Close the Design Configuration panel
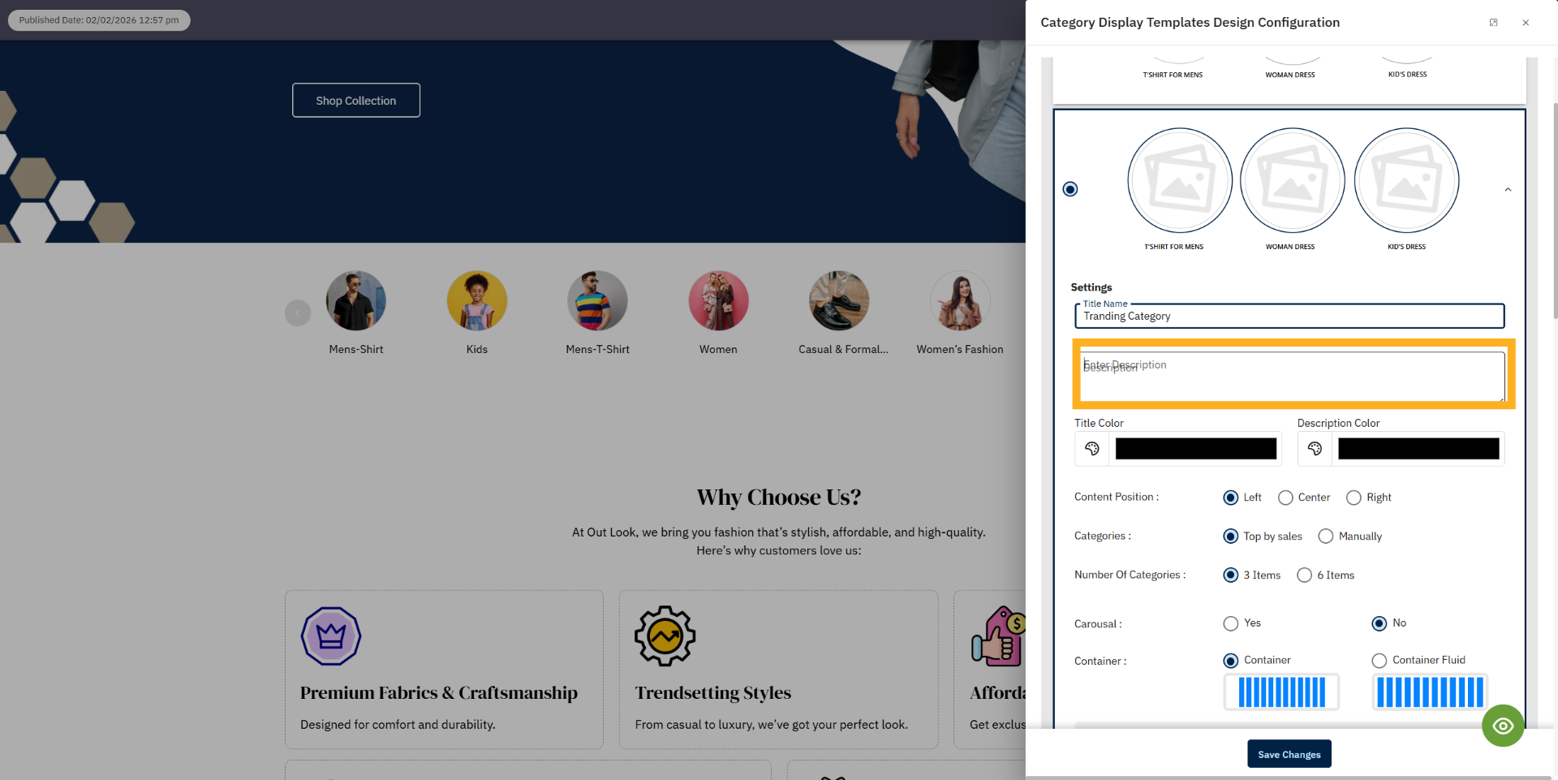This screenshot has height=780, width=1558. pyautogui.click(x=1526, y=22)
